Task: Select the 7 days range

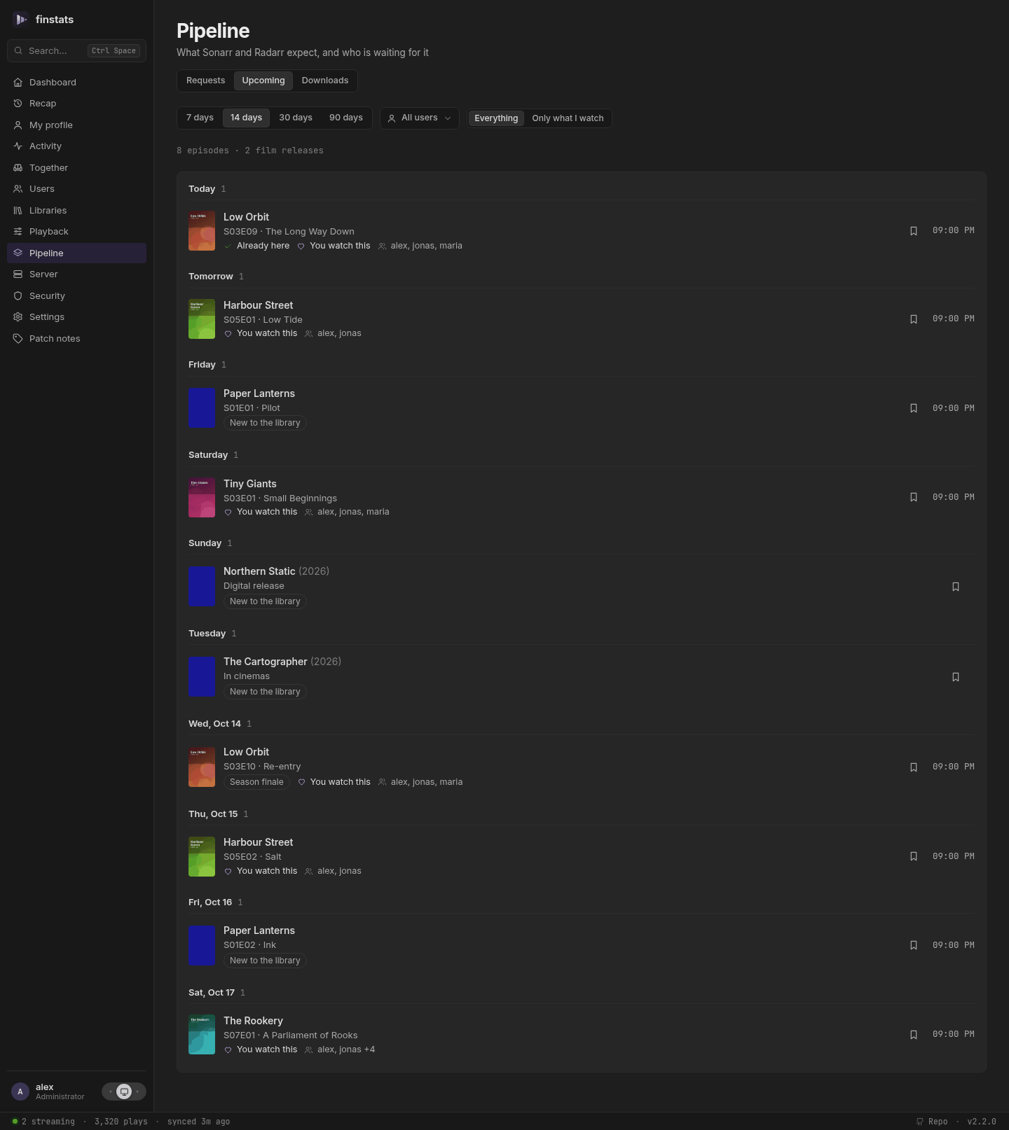Action: 200,118
